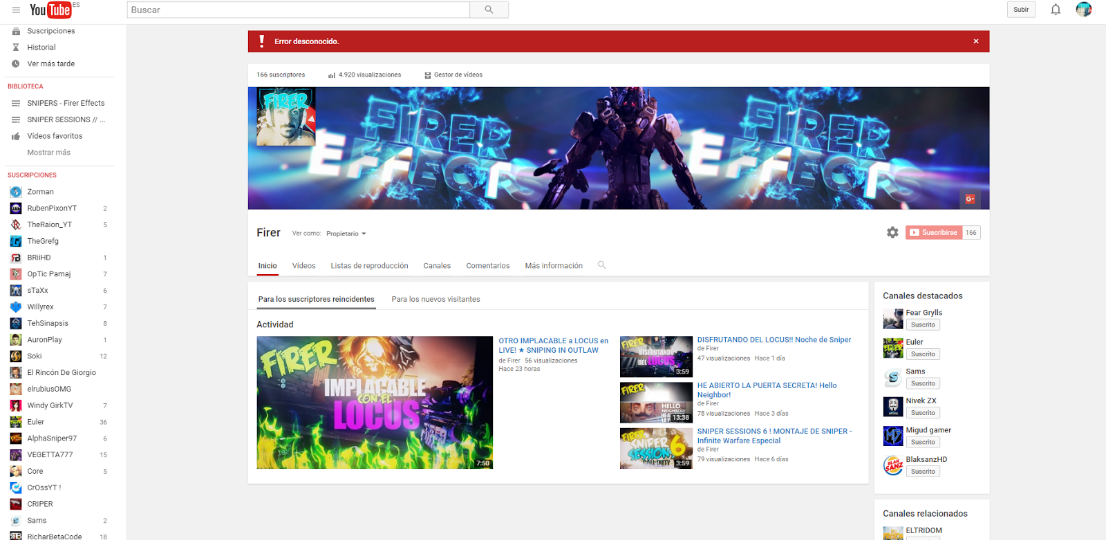Open BRiiHD channel icon

16,258
